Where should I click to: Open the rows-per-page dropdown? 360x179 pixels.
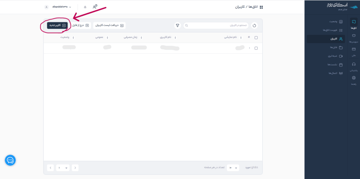[x=233, y=168]
